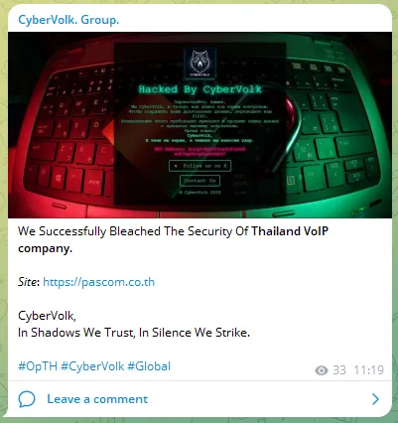Click the CyberVolk 2024 copyright footer
The image size is (398, 423).
pyautogui.click(x=199, y=193)
